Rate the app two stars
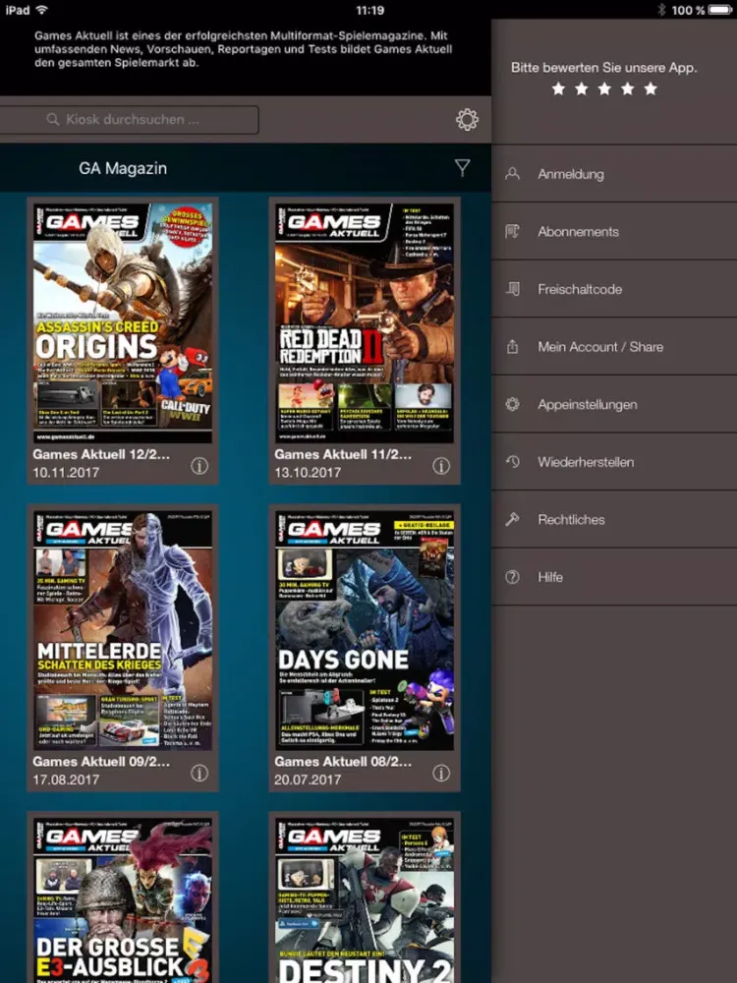Screen dimensions: 737x983 582,89
